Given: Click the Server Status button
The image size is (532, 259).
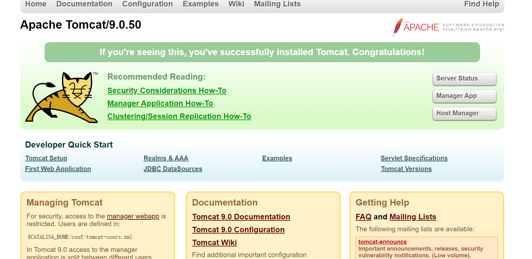Looking at the screenshot, I should click(464, 79).
